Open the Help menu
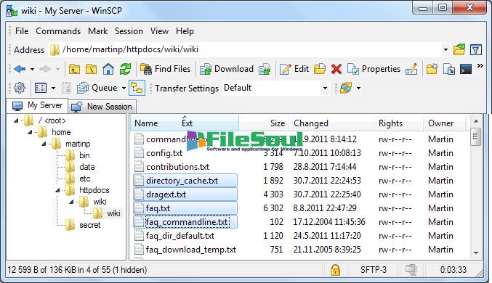This screenshot has height=283, width=492. [185, 31]
